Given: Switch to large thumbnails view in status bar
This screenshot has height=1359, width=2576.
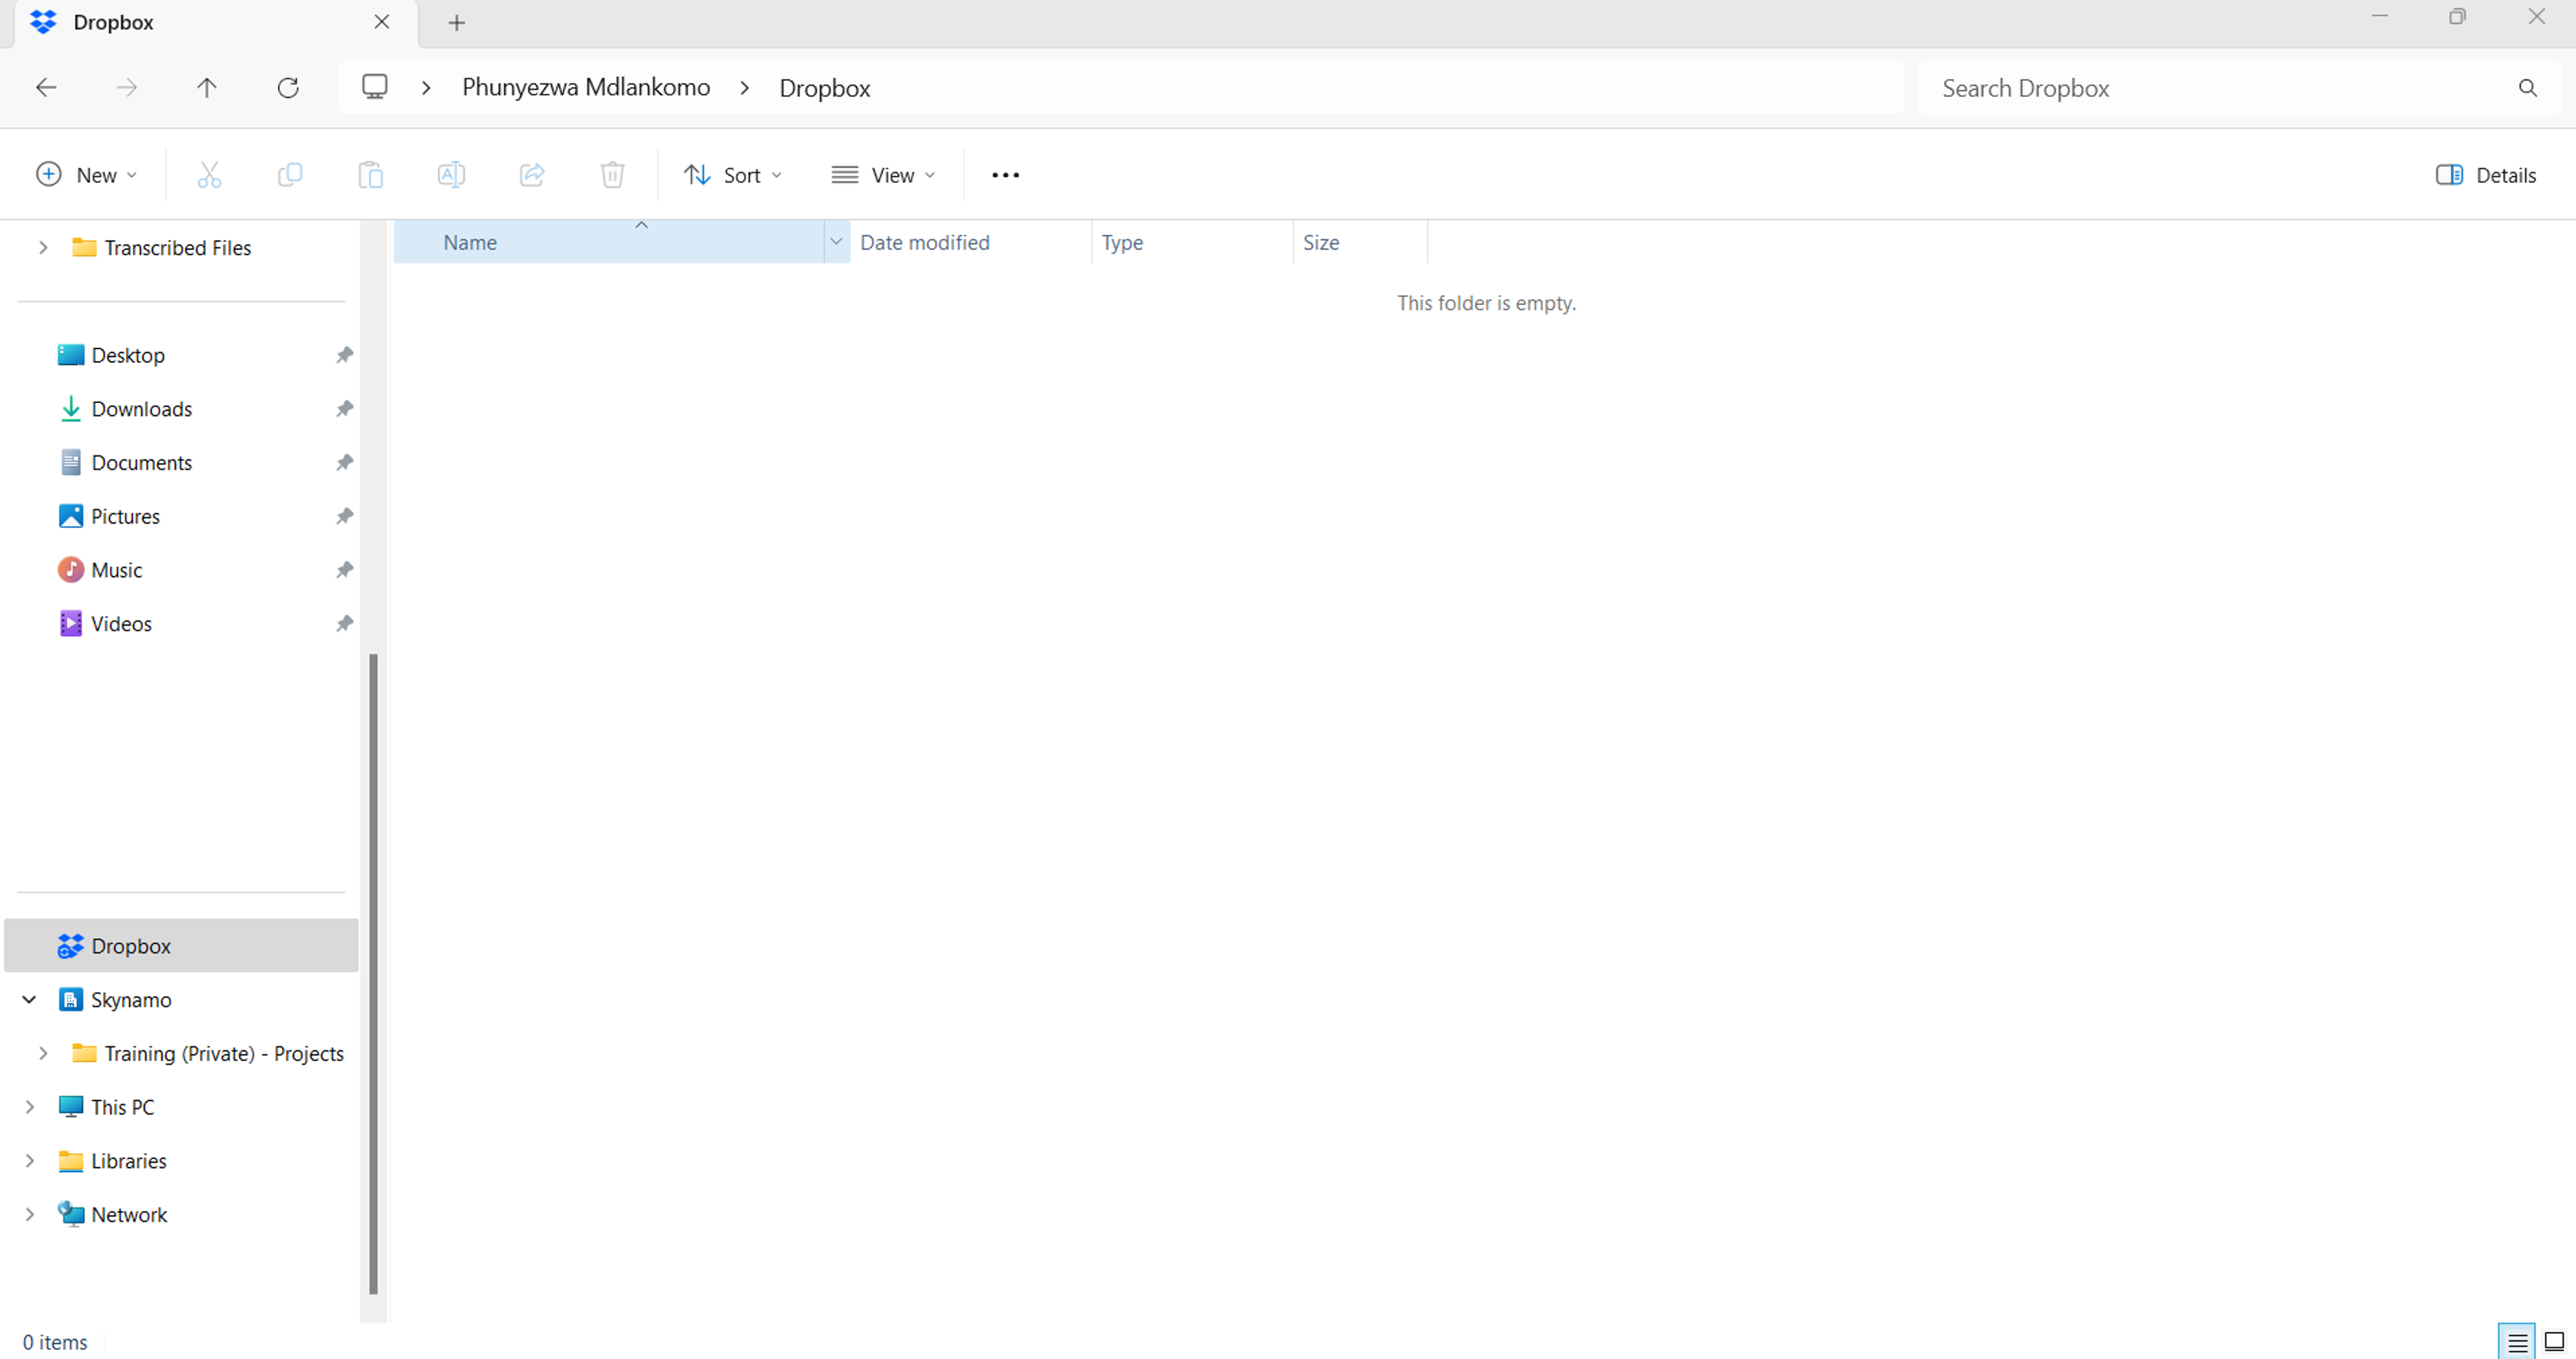Looking at the screenshot, I should click(2554, 1341).
